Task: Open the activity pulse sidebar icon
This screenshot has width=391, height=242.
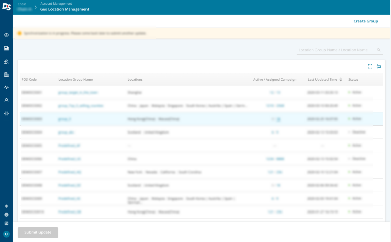Action: (x=7, y=87)
